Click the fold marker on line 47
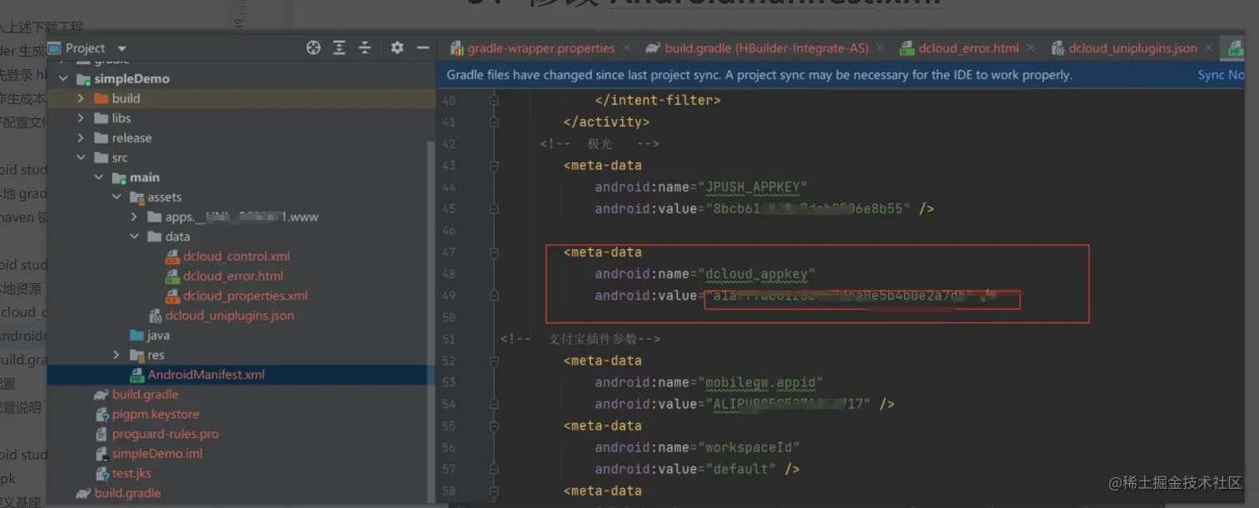Screen dimensions: 1259x508 494,252
